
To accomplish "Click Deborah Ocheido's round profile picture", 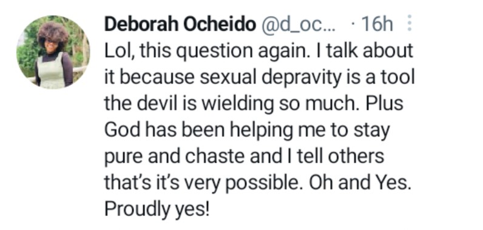I will click(x=53, y=52).
